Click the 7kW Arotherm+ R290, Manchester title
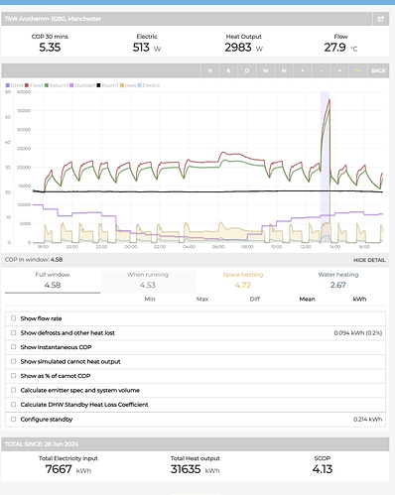 pyautogui.click(x=53, y=19)
